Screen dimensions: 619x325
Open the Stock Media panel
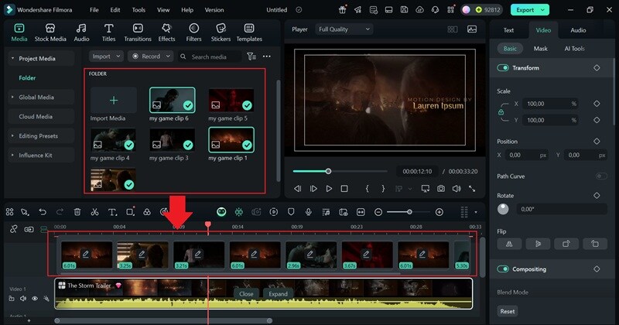click(x=50, y=32)
